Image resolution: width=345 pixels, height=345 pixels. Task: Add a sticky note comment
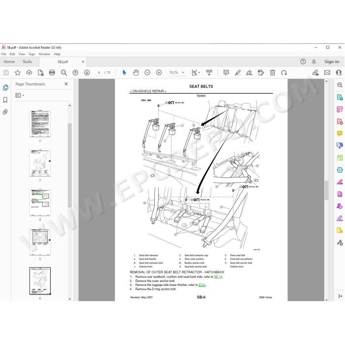click(x=226, y=72)
